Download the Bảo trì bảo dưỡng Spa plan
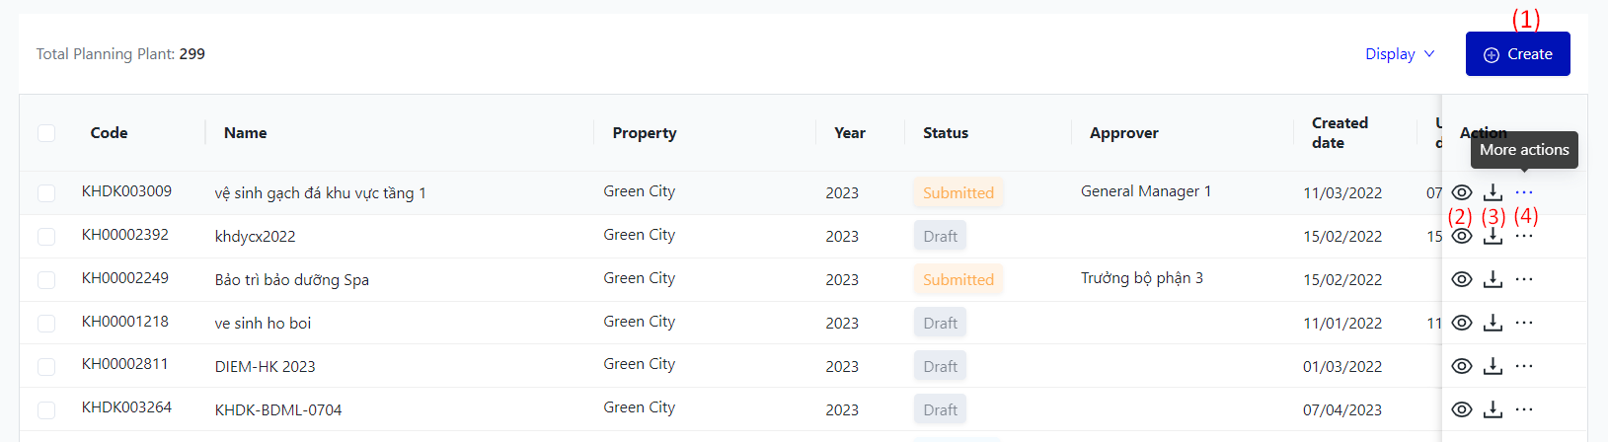 [x=1493, y=279]
